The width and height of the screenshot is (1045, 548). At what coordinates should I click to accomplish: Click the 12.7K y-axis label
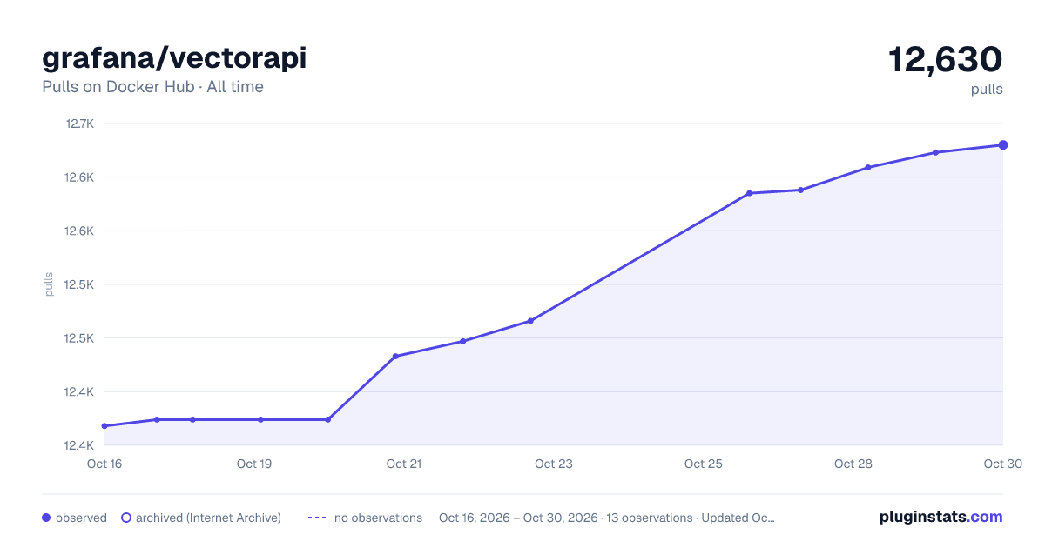79,124
